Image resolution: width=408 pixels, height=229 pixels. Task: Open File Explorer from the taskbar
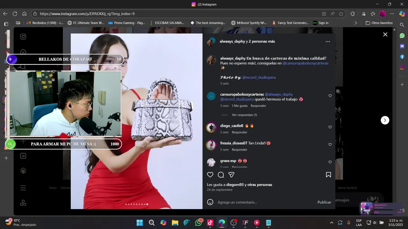coord(175,223)
